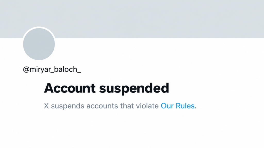Click the blank grey profile avatar circle
This screenshot has width=264, height=148.
point(39,44)
